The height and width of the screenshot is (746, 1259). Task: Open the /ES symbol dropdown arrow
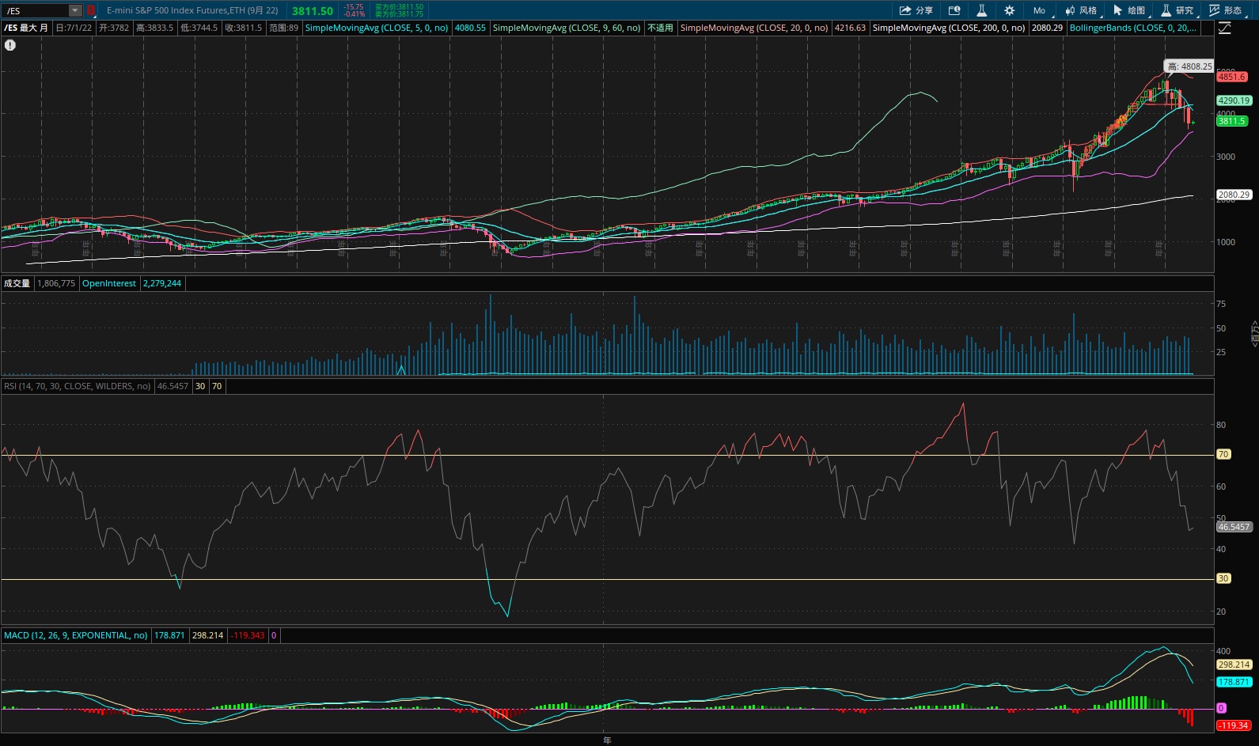(75, 10)
